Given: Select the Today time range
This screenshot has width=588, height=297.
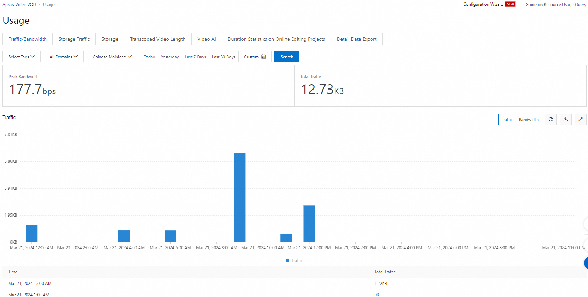Looking at the screenshot, I should click(149, 57).
